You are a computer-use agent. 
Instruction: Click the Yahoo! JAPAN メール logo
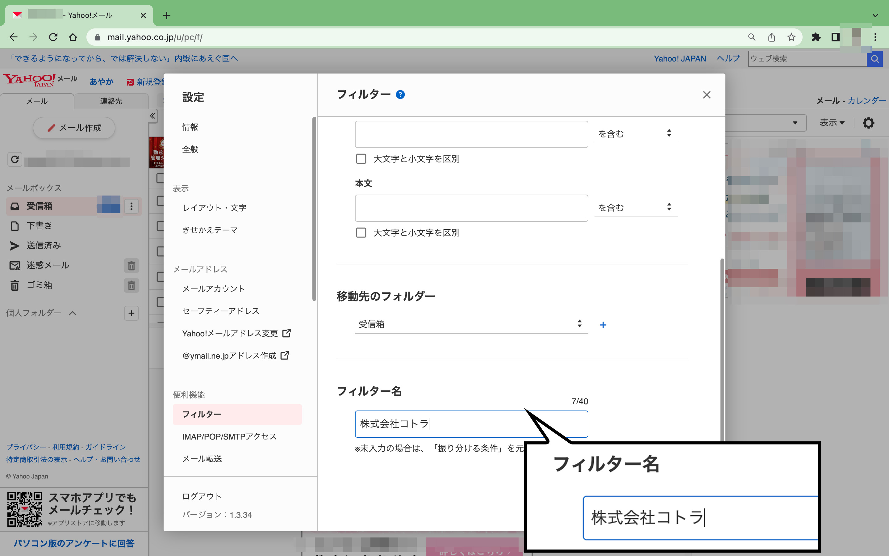pos(40,80)
